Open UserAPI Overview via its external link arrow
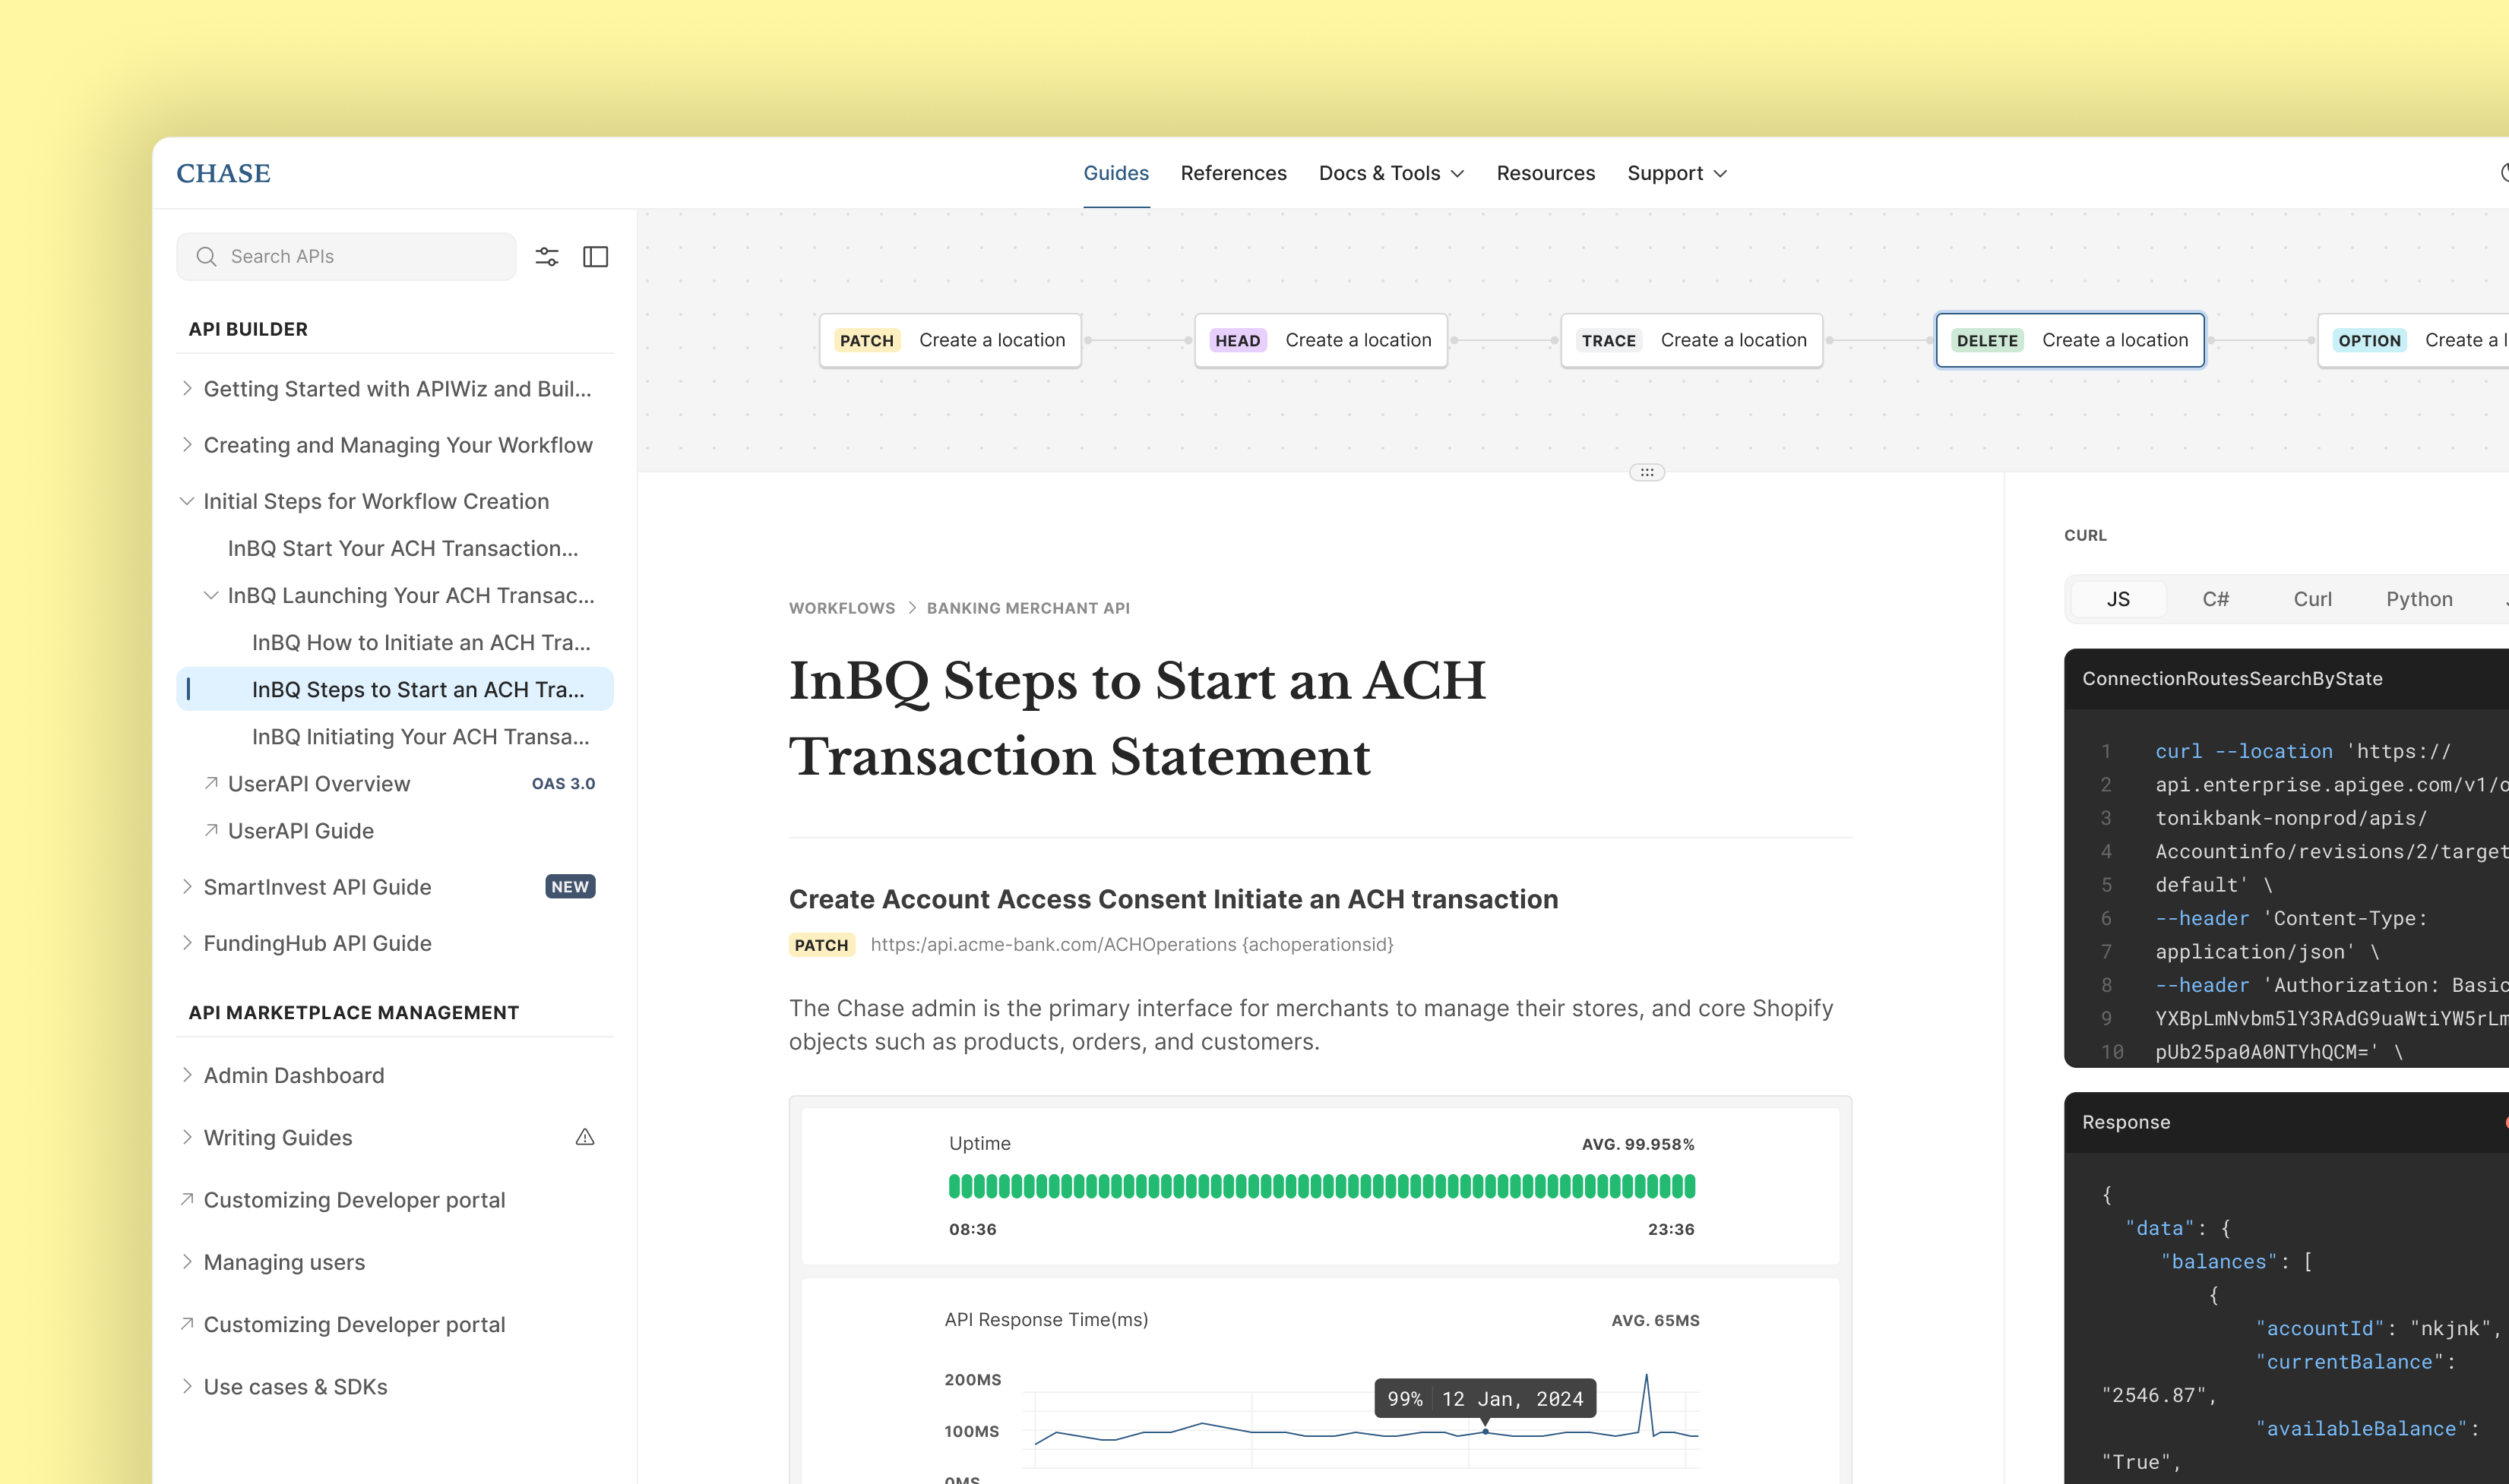 [x=211, y=784]
